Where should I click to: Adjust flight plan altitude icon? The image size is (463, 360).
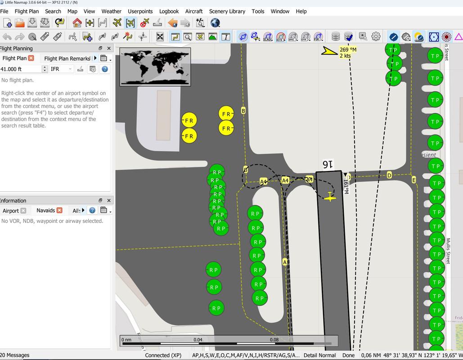tap(142, 36)
